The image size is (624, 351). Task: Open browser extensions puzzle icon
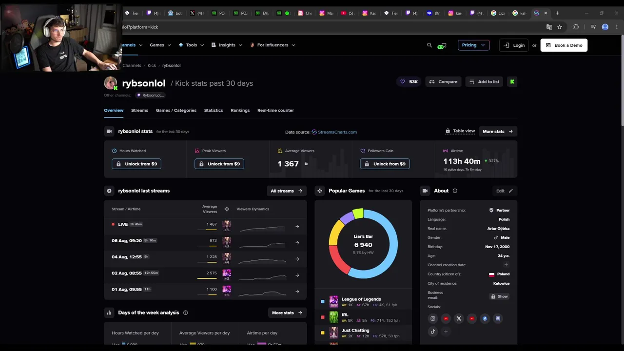[x=576, y=27]
